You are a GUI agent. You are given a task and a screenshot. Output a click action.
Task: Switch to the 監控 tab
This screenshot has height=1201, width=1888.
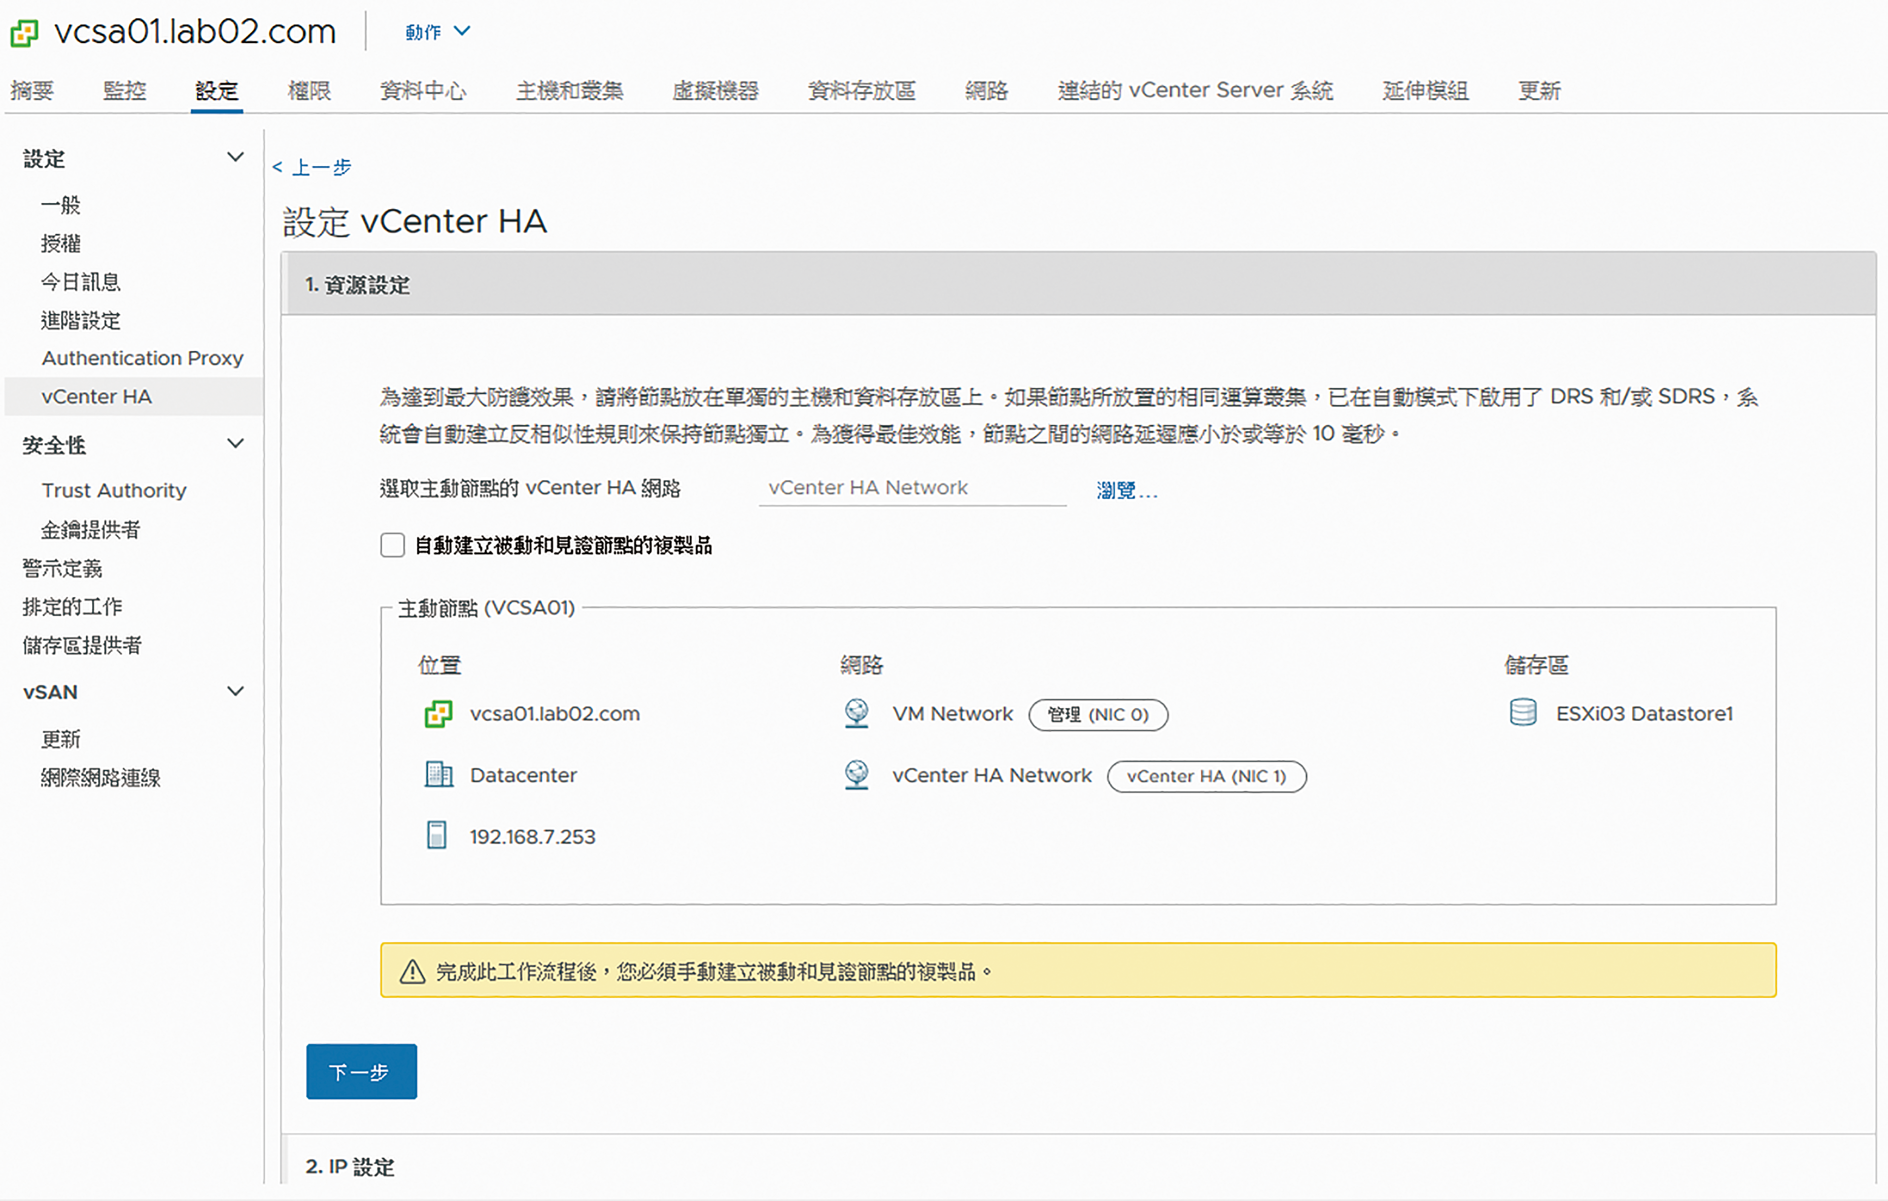point(125,90)
